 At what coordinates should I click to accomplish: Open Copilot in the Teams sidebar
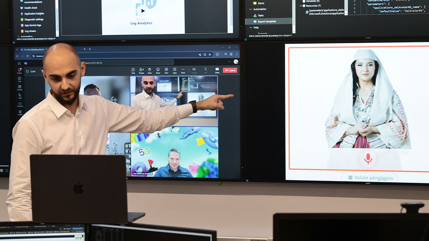click(x=20, y=112)
